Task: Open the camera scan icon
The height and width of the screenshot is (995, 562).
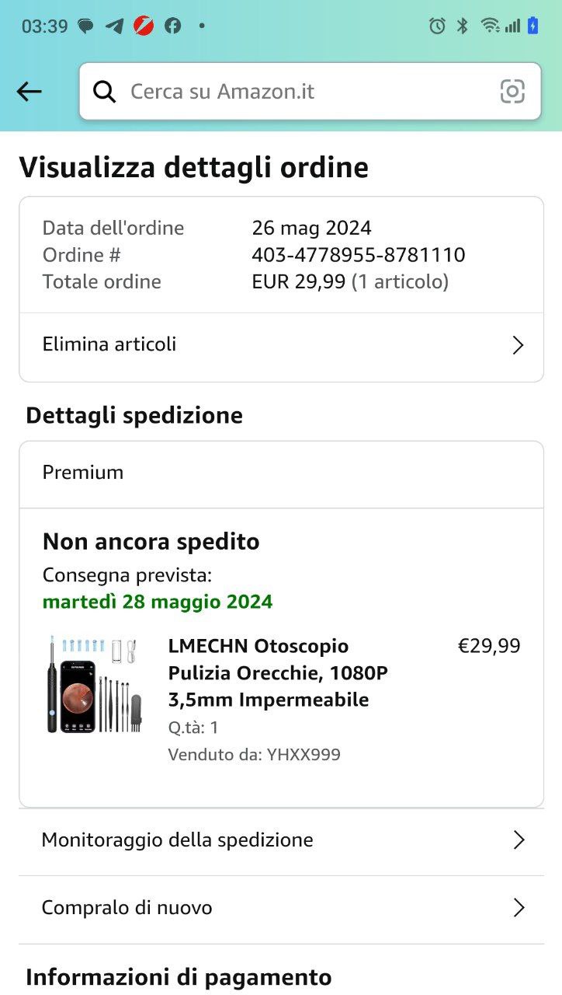Action: point(512,92)
